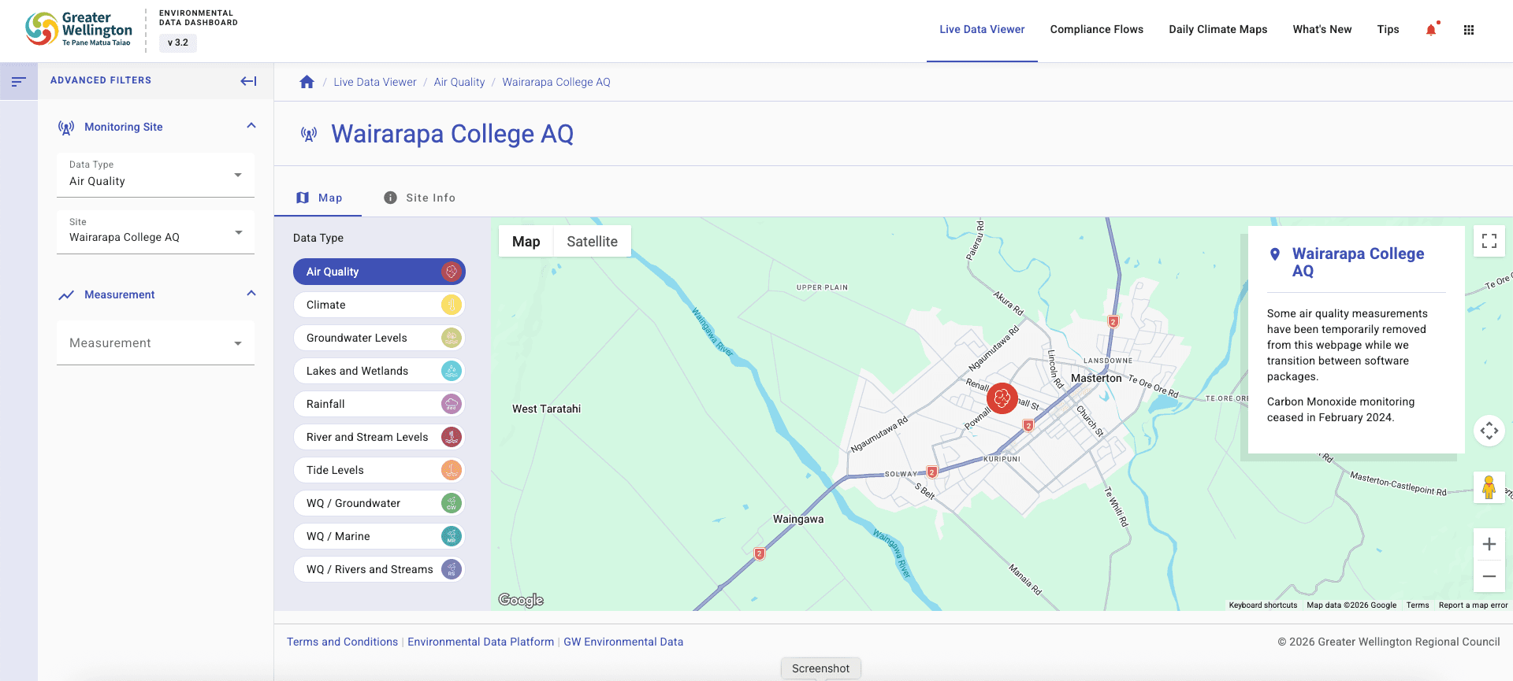Switch to Live Data Viewer tab

tap(982, 30)
